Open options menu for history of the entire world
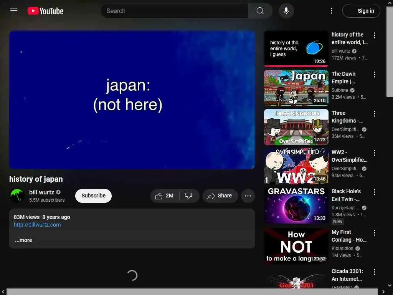Image resolution: width=393 pixels, height=295 pixels. tap(375, 35)
